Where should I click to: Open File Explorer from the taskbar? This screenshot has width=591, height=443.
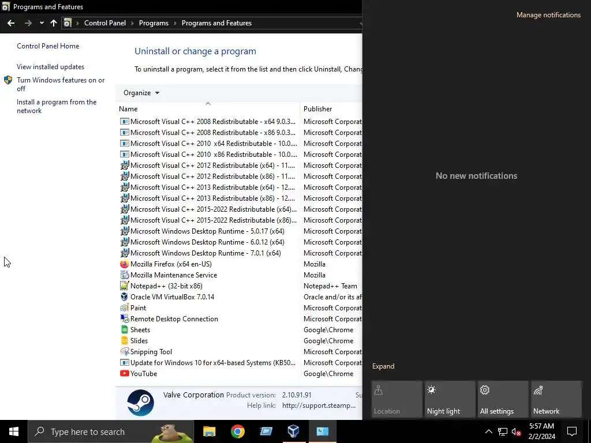(209, 431)
